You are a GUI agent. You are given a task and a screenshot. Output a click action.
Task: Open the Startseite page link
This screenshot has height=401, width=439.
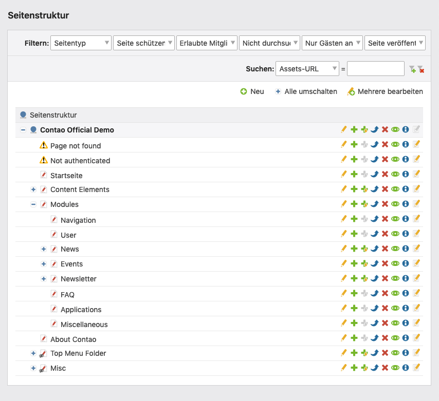coord(66,176)
